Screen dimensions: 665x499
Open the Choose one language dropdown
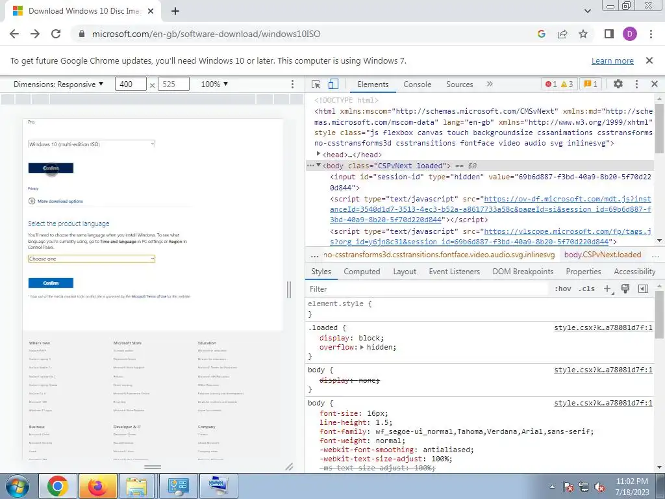pyautogui.click(x=91, y=259)
